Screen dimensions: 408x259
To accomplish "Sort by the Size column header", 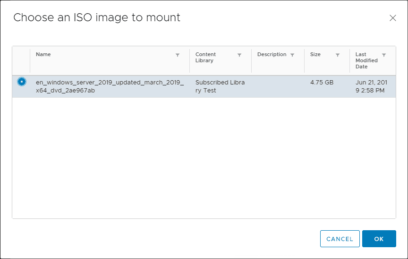I will click(315, 54).
